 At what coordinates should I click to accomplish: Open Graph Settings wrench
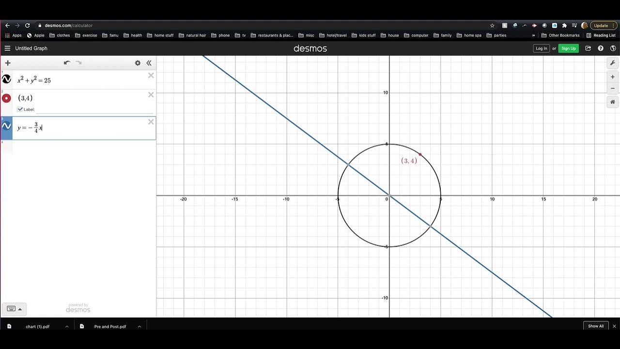tap(612, 63)
